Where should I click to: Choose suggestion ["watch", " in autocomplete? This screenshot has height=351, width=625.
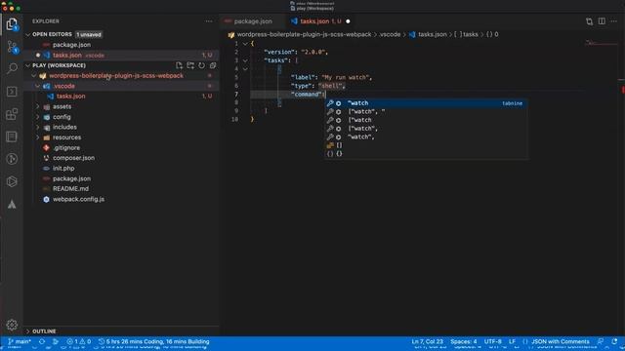pyautogui.click(x=426, y=111)
